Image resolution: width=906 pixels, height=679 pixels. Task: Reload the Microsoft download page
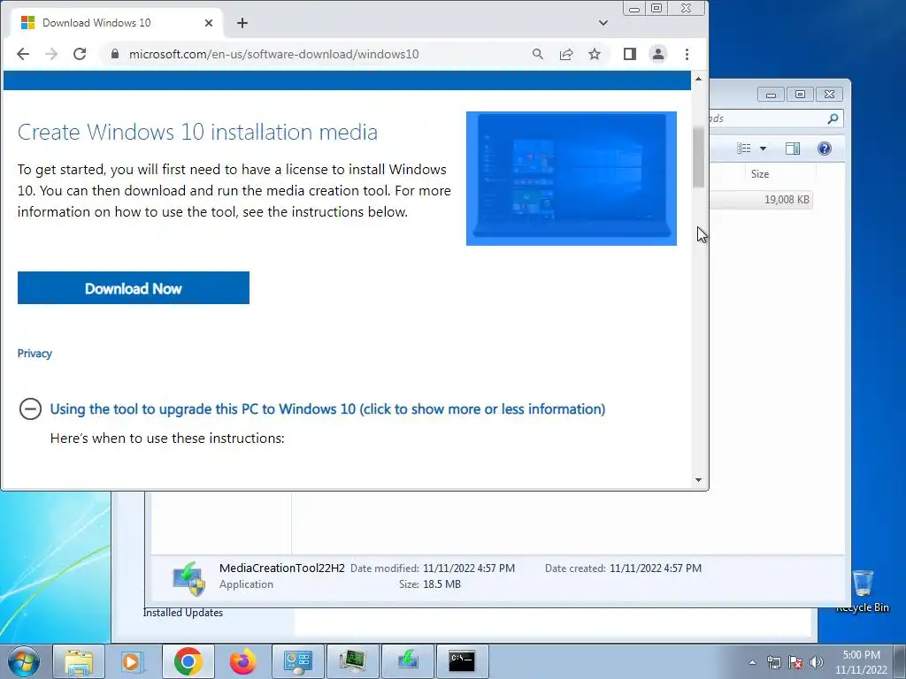[80, 54]
